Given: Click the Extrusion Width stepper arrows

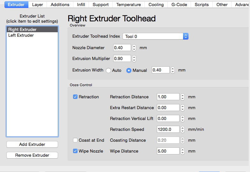Looking at the screenshot, I should coord(173,70).
